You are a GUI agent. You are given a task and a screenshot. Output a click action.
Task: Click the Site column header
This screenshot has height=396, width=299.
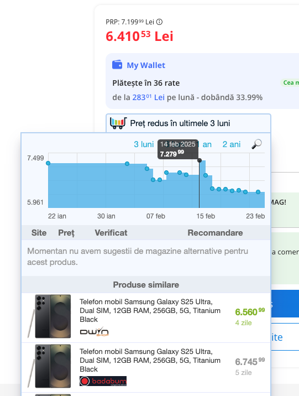point(39,233)
